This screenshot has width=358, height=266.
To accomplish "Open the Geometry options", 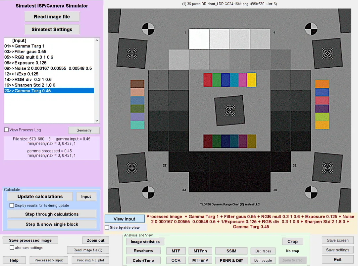I will [x=84, y=130].
